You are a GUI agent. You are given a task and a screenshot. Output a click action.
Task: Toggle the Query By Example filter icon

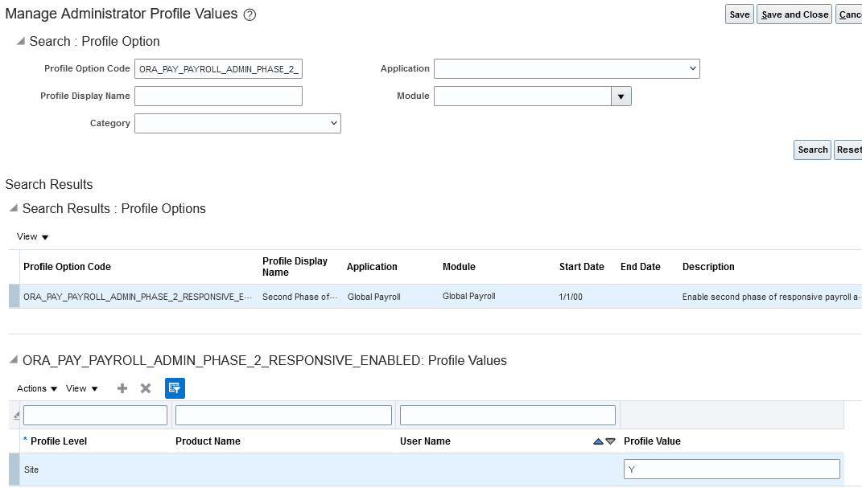click(175, 388)
